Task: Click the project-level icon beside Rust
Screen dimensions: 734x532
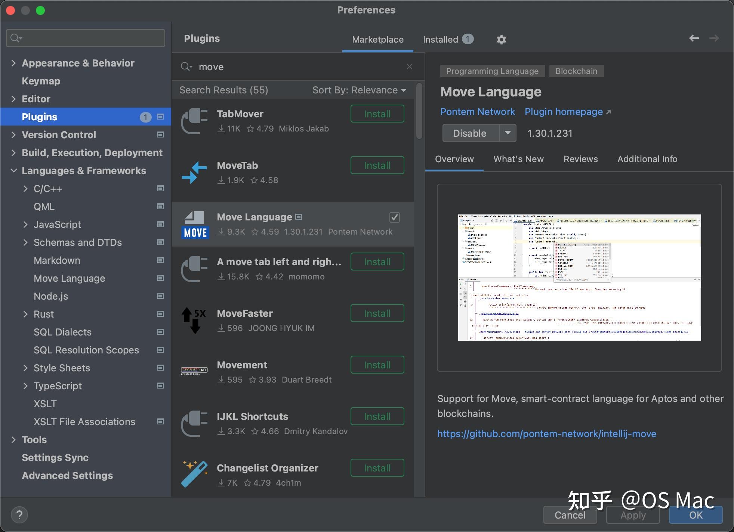Action: (x=160, y=314)
